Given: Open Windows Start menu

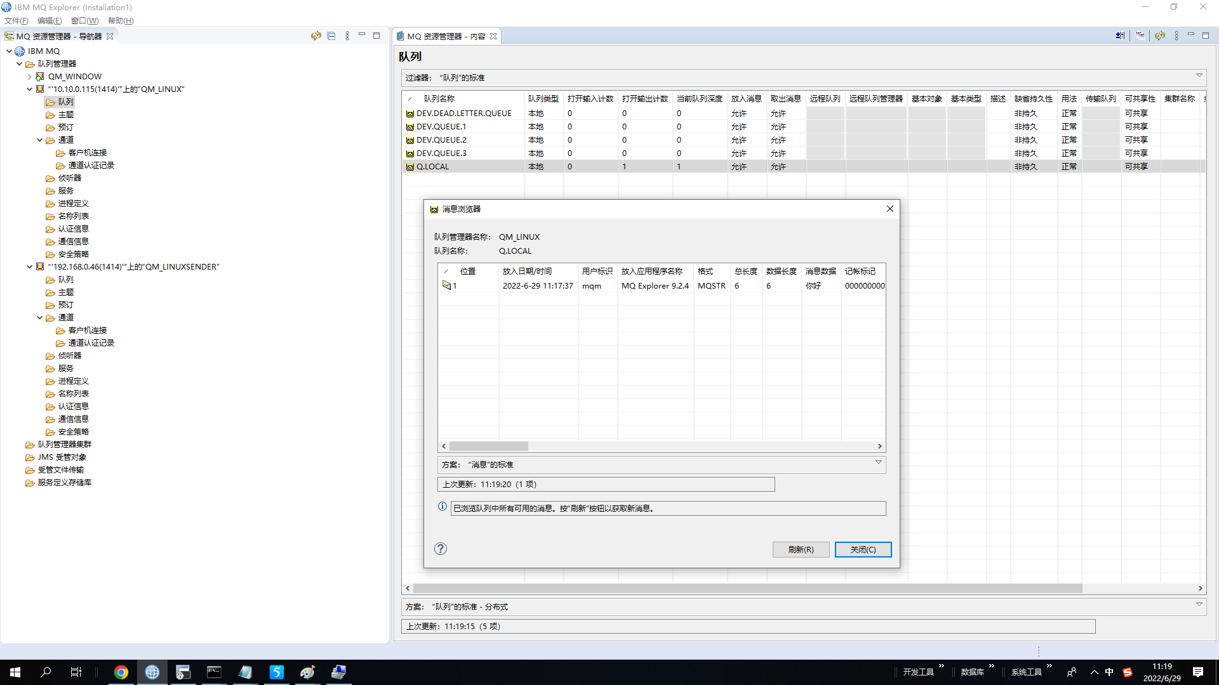Looking at the screenshot, I should pos(15,672).
